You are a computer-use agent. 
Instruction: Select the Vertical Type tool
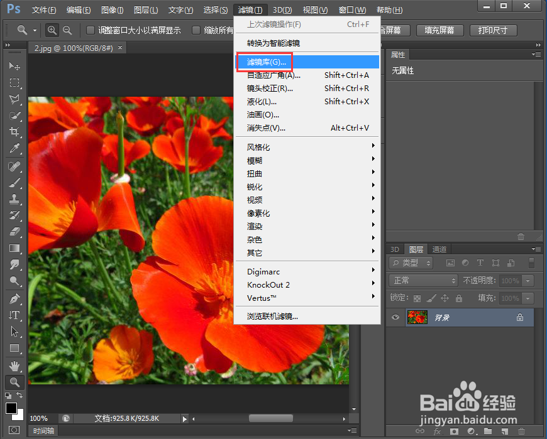[14, 315]
